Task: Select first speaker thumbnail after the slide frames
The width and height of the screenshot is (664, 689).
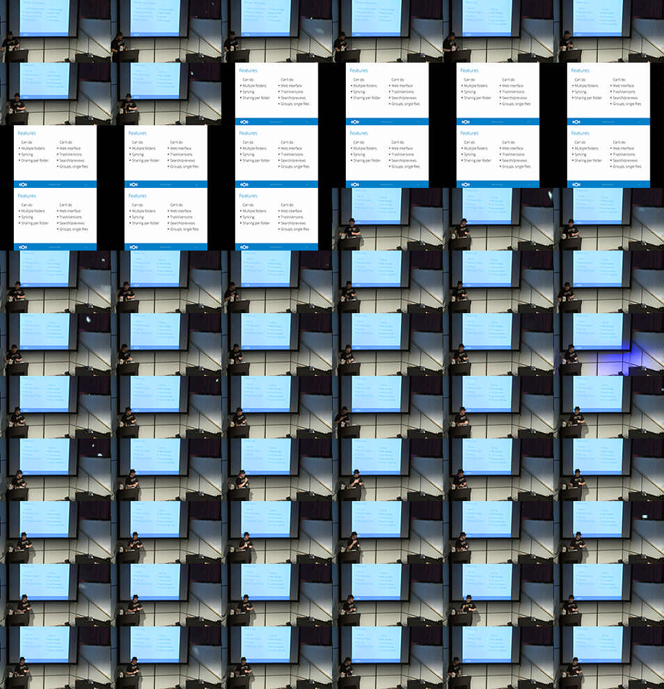Action: pyautogui.click(x=387, y=219)
